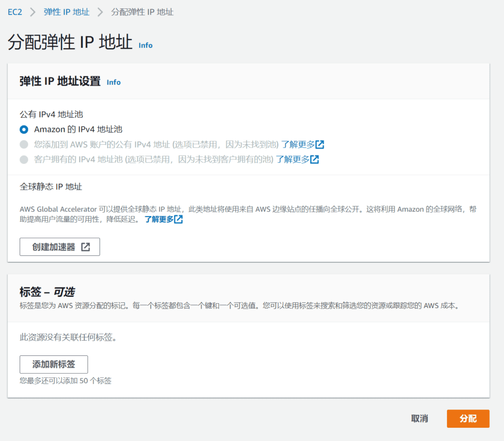Open the Info link in 弹性 IP 地址设置 header
Viewport: 504px width, 441px height.
pos(113,82)
